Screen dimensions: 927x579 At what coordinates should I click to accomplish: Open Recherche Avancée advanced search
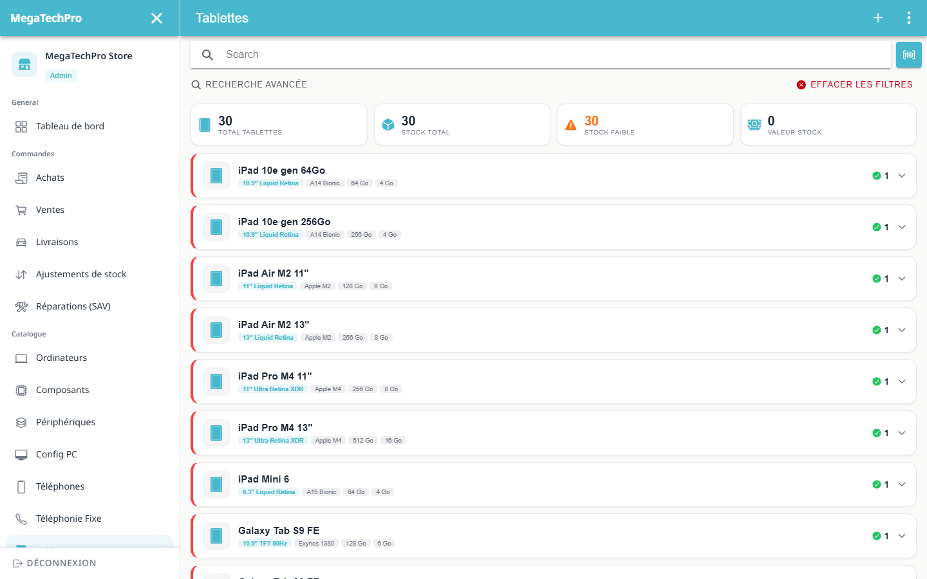click(x=249, y=84)
